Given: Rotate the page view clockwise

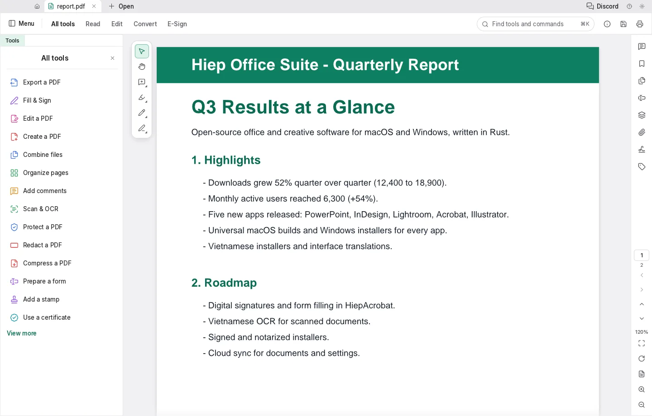Looking at the screenshot, I should [x=642, y=359].
